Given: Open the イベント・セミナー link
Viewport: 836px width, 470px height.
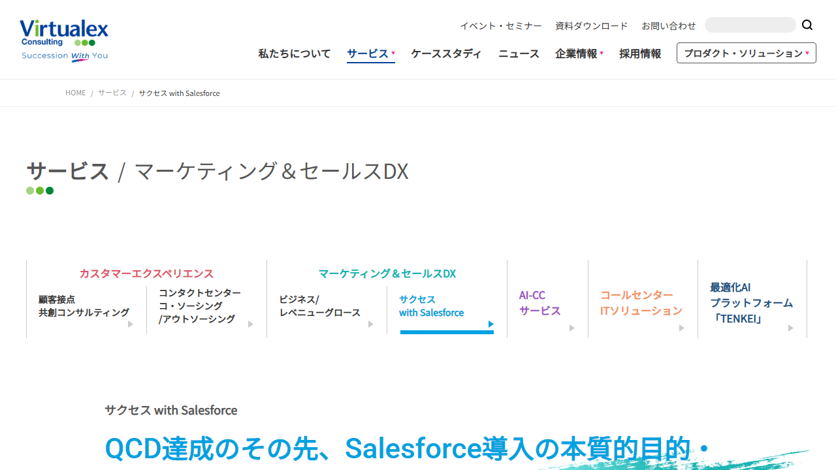Looking at the screenshot, I should pos(501,26).
